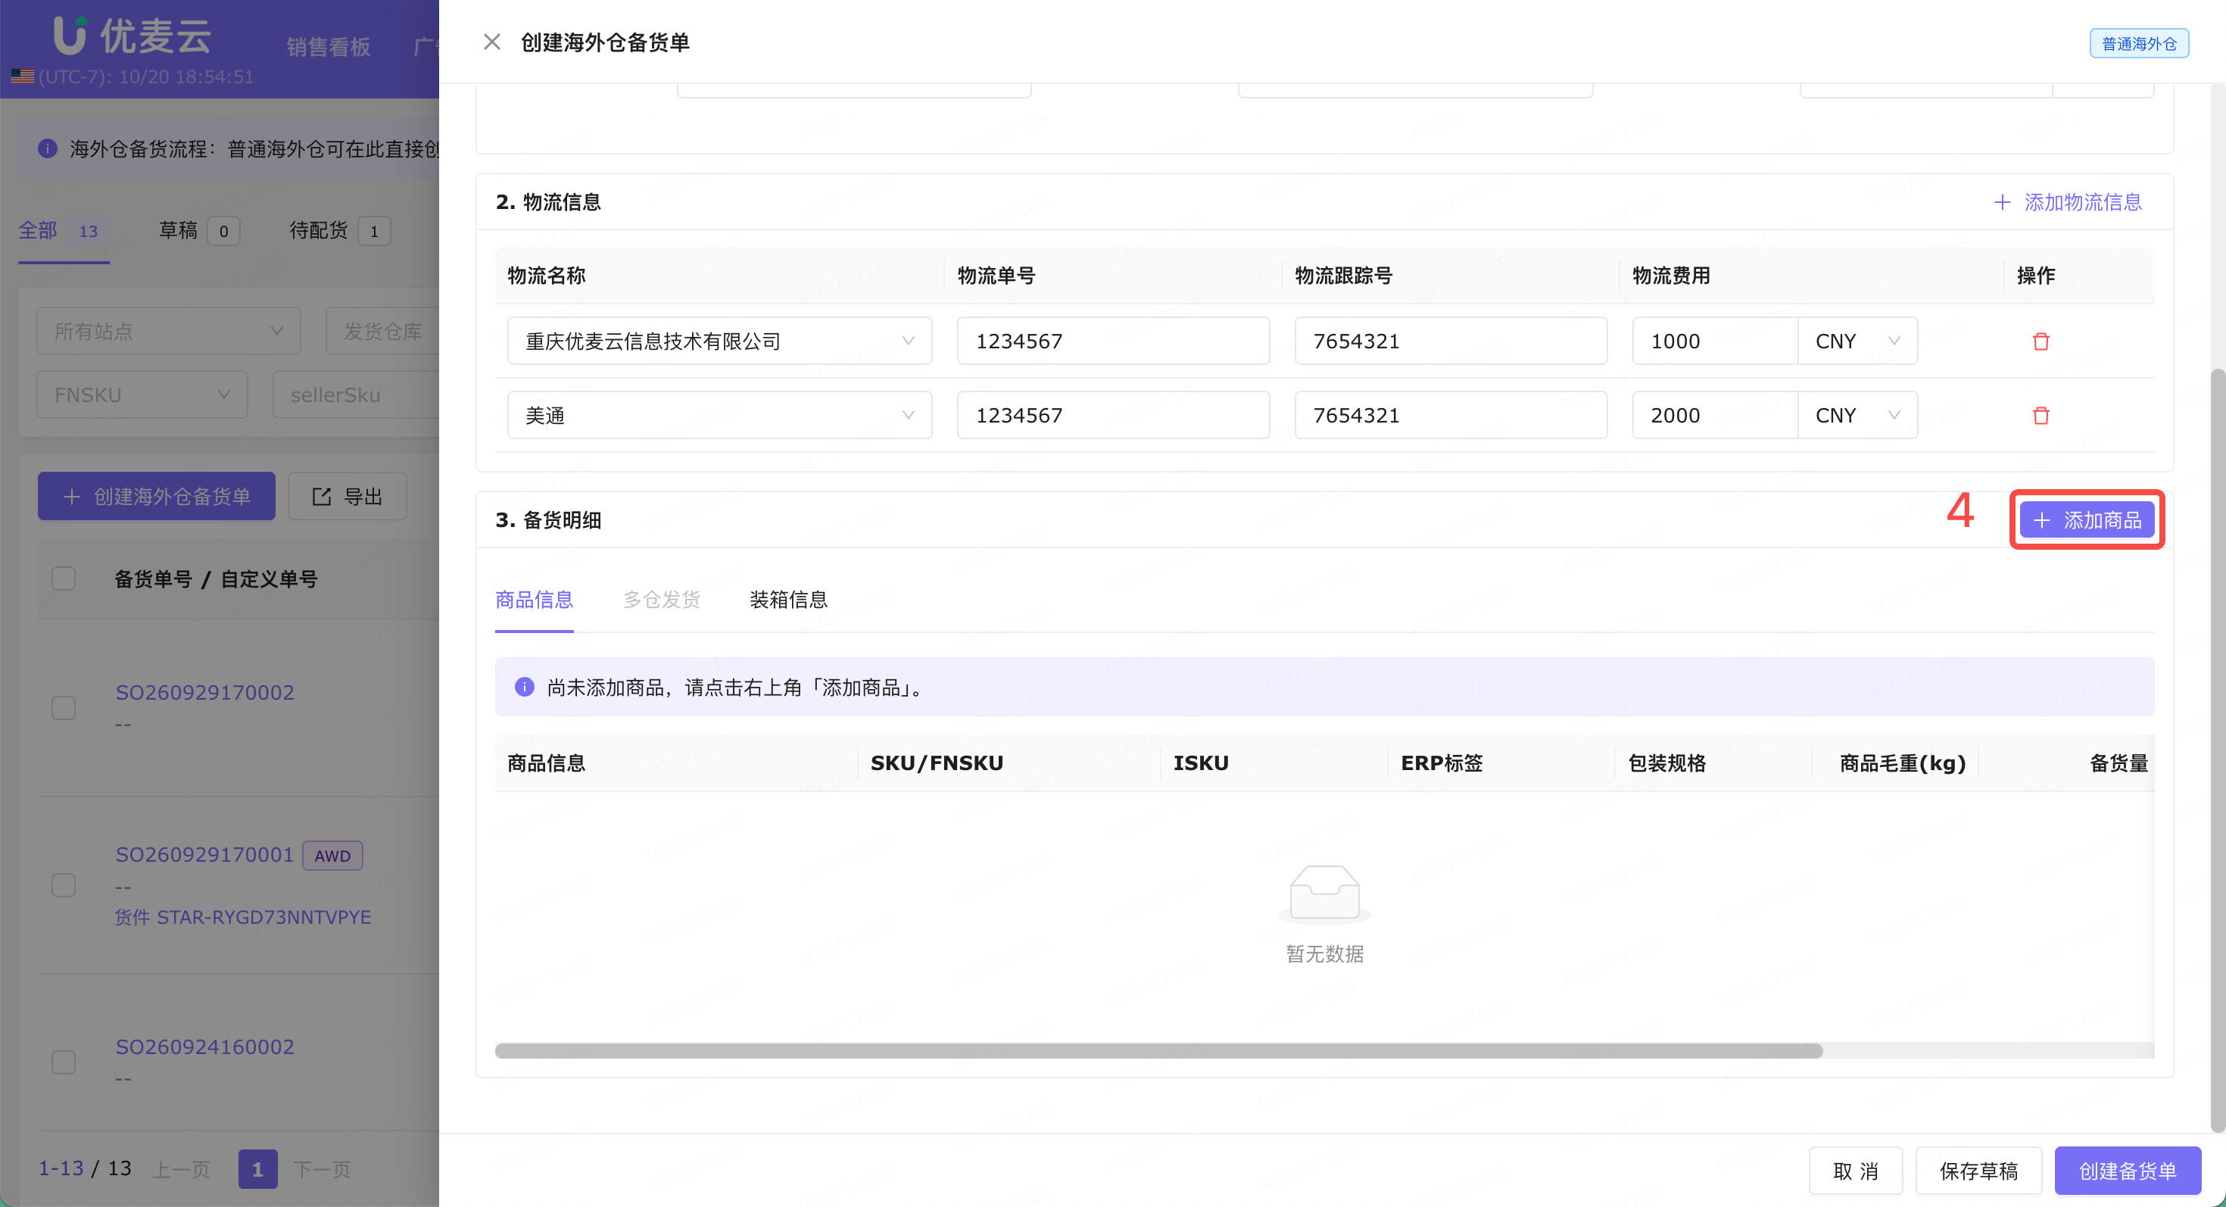Click the 保存草稿 button
Viewport: 2226px width, 1207px height.
(x=1978, y=1171)
